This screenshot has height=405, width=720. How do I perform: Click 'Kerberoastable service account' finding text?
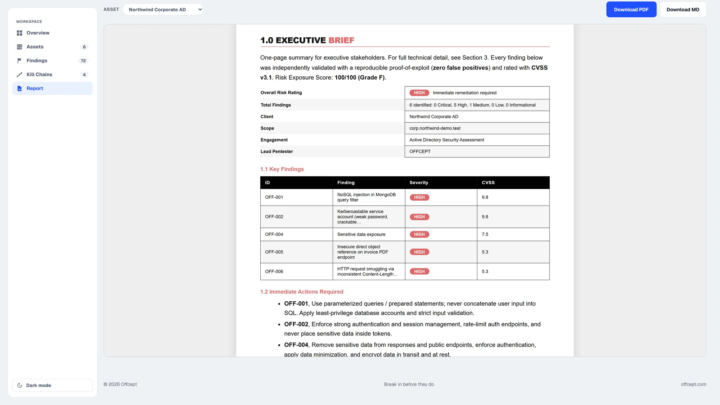pos(363,217)
